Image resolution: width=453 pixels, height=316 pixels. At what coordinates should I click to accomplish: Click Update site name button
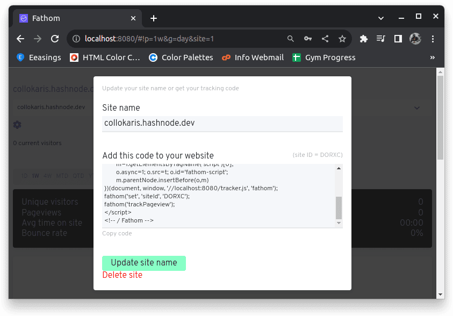[144, 263]
